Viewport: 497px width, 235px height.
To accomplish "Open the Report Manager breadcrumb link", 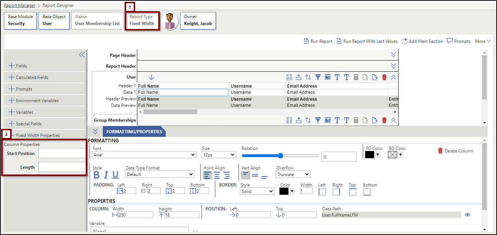I will [20, 5].
